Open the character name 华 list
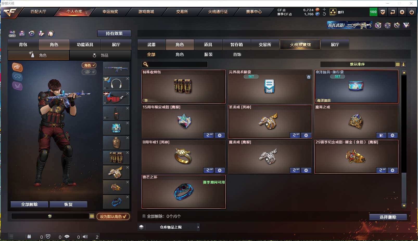The image size is (418, 241). tap(92, 216)
